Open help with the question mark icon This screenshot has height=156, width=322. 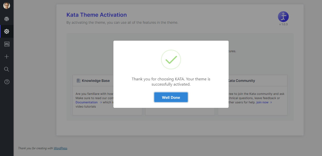click(x=7, y=82)
